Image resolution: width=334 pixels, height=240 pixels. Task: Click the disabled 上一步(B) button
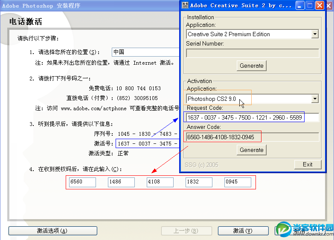186,231
